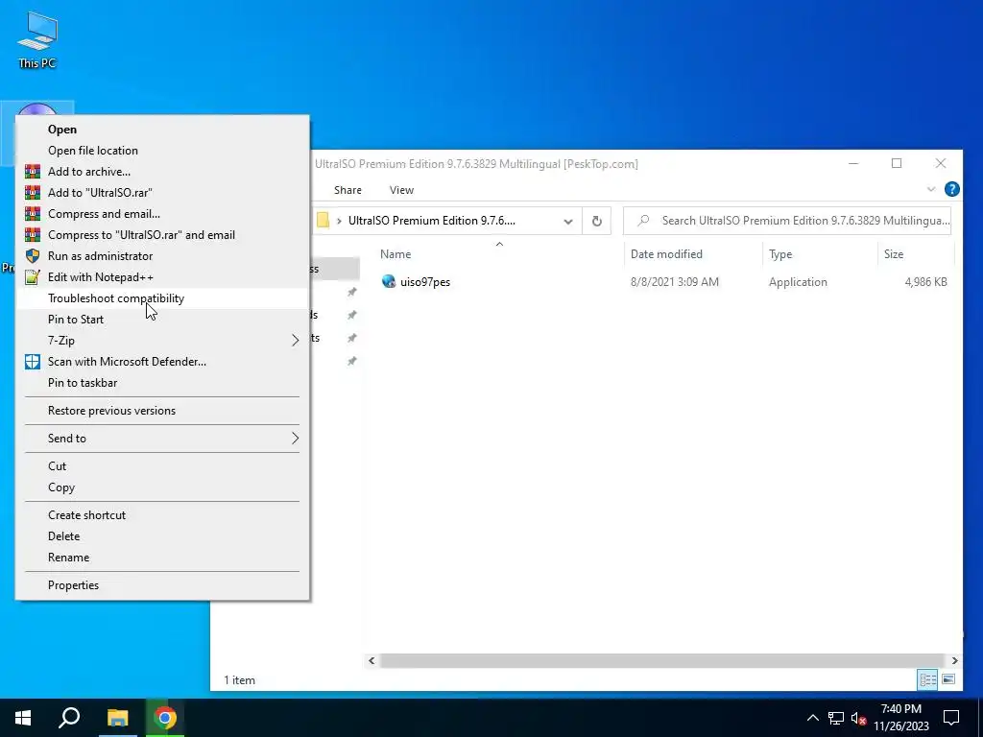
Task: Click the scrollbar left arrow
Action: [372, 660]
